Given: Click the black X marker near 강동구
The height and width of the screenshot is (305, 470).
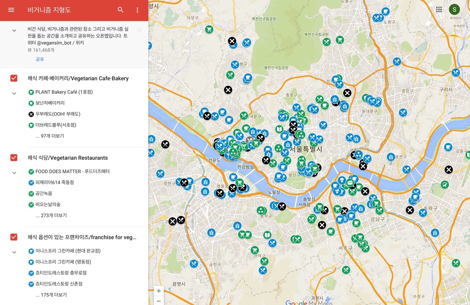Looking at the screenshot, I should click(449, 170).
